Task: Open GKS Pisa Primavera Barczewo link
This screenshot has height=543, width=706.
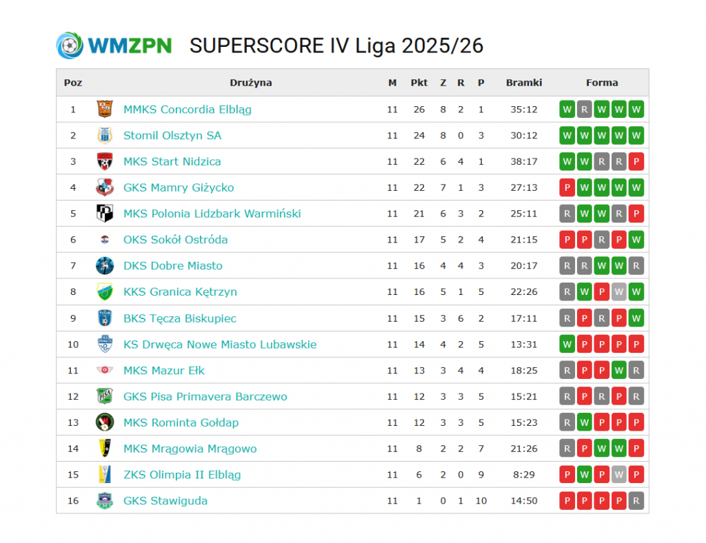Action: tap(205, 397)
